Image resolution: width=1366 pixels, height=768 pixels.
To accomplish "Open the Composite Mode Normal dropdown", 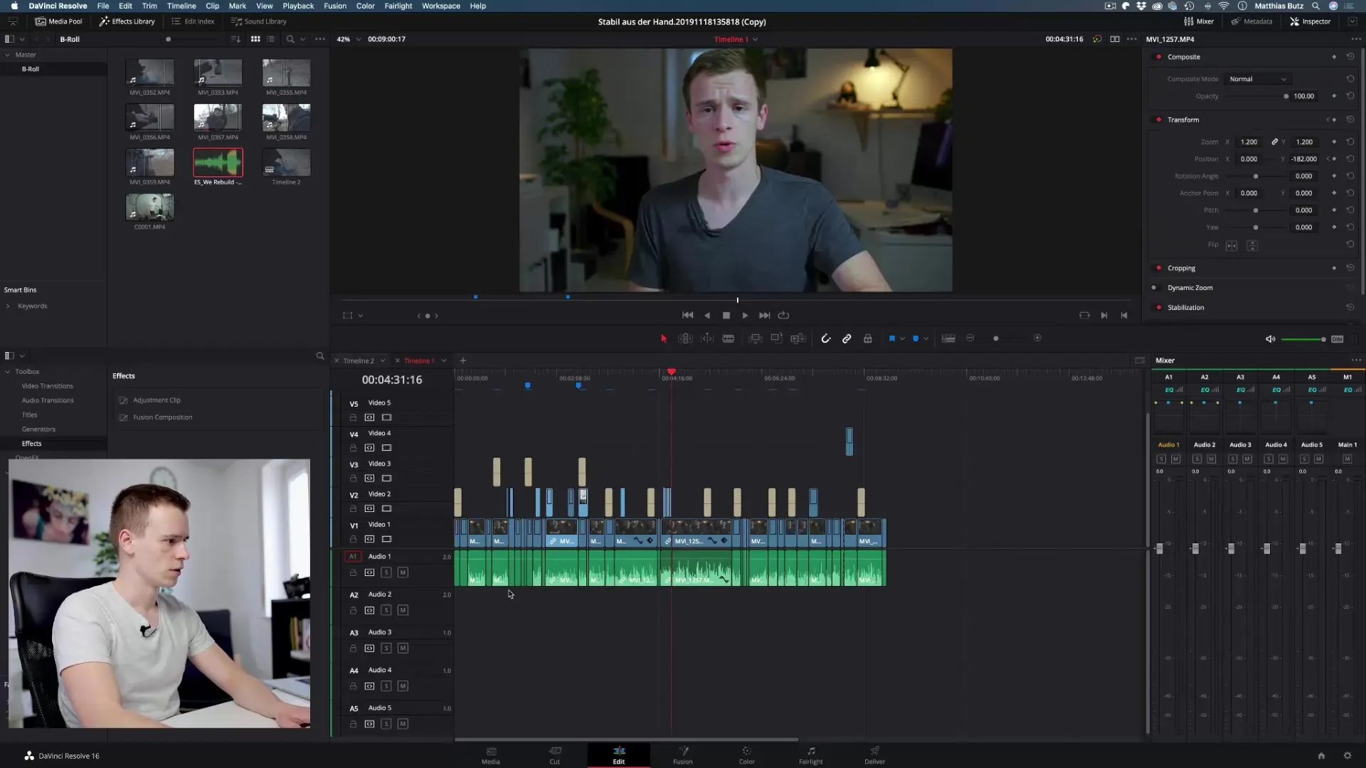I will coord(1257,79).
